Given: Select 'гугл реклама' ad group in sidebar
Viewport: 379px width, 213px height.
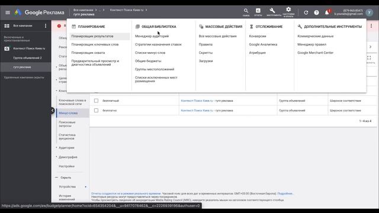Looking at the screenshot, I should pos(23,67).
